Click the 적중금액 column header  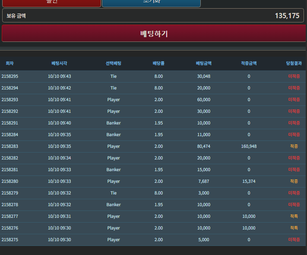[249, 63]
